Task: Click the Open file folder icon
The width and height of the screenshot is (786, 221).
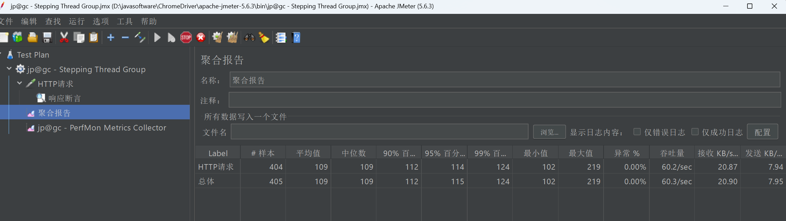Action: coord(33,37)
